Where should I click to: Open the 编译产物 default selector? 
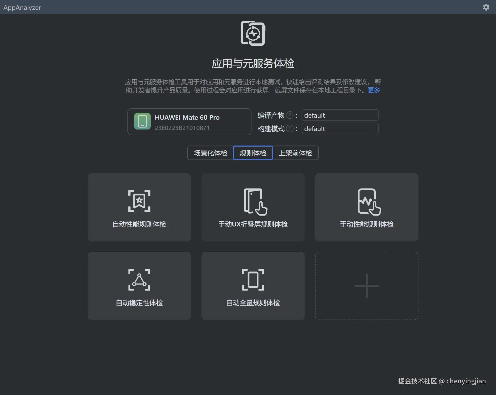pyautogui.click(x=340, y=115)
